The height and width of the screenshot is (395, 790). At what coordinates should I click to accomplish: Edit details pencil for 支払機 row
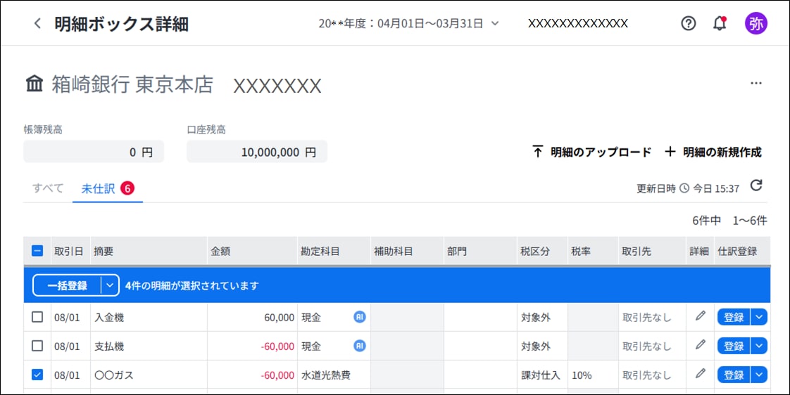(701, 344)
